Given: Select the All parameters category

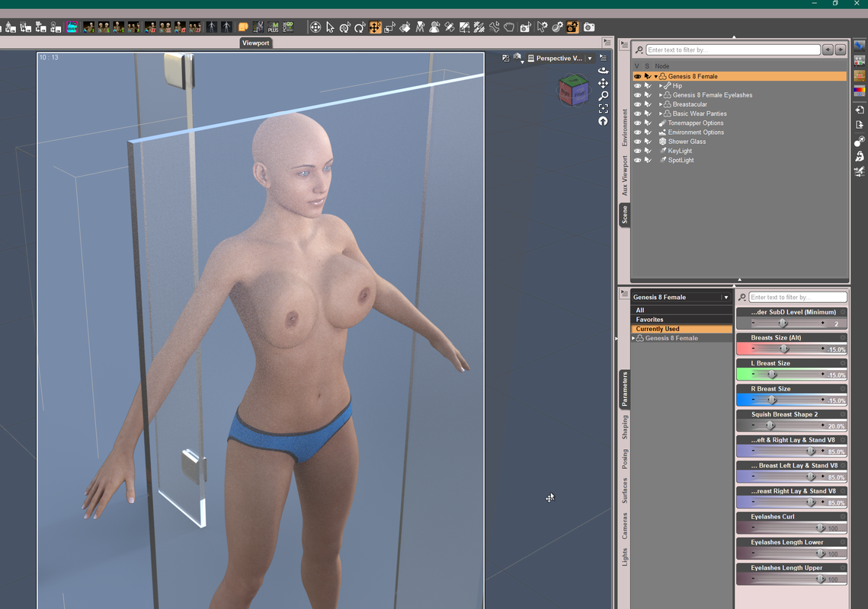Looking at the screenshot, I should (681, 311).
